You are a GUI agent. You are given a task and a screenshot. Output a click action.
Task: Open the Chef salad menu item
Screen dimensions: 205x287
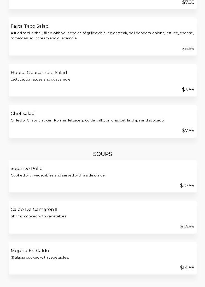click(22, 113)
